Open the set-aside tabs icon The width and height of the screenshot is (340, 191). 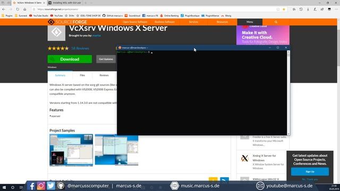[x=3, y=3]
